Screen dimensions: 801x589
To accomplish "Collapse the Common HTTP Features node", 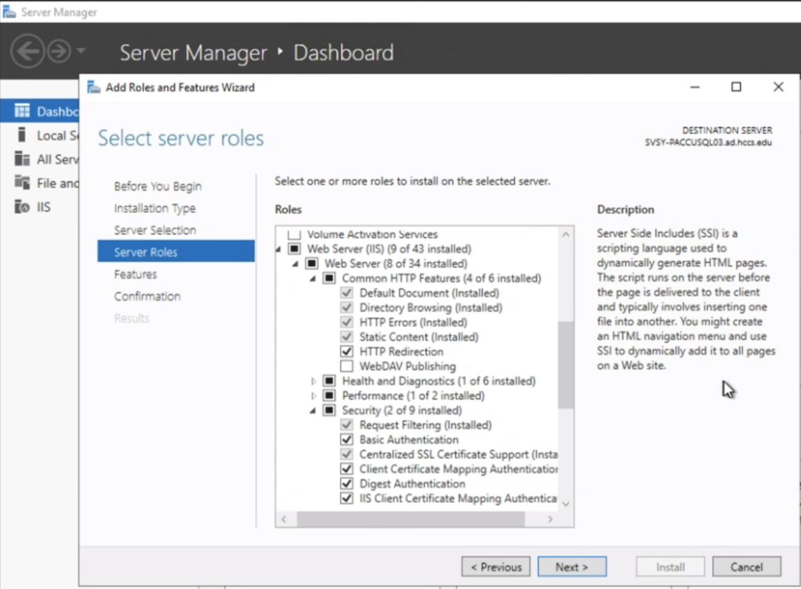I will [x=313, y=279].
